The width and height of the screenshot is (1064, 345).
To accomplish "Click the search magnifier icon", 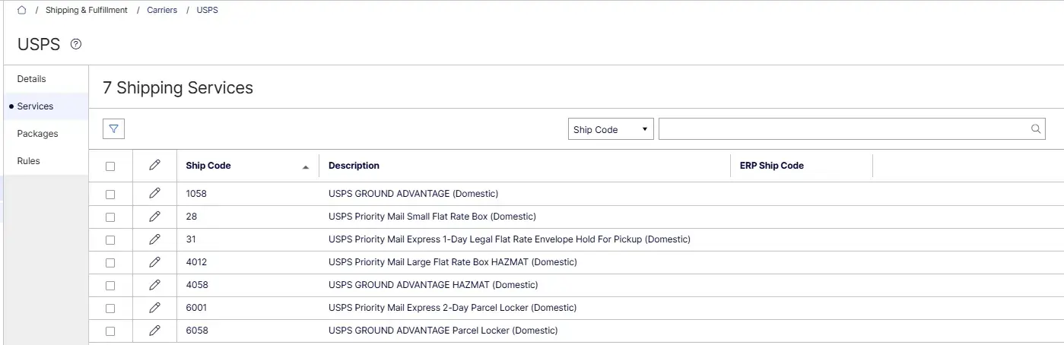I will pyautogui.click(x=1036, y=129).
